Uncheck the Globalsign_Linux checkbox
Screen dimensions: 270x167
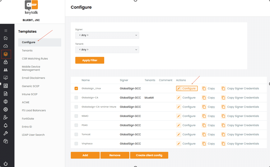[x=76, y=88]
